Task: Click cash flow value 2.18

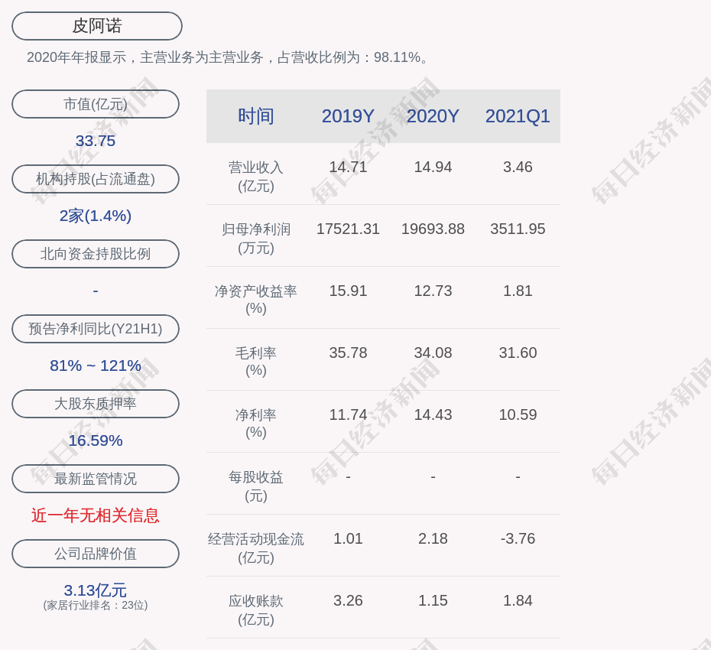Action: (433, 538)
